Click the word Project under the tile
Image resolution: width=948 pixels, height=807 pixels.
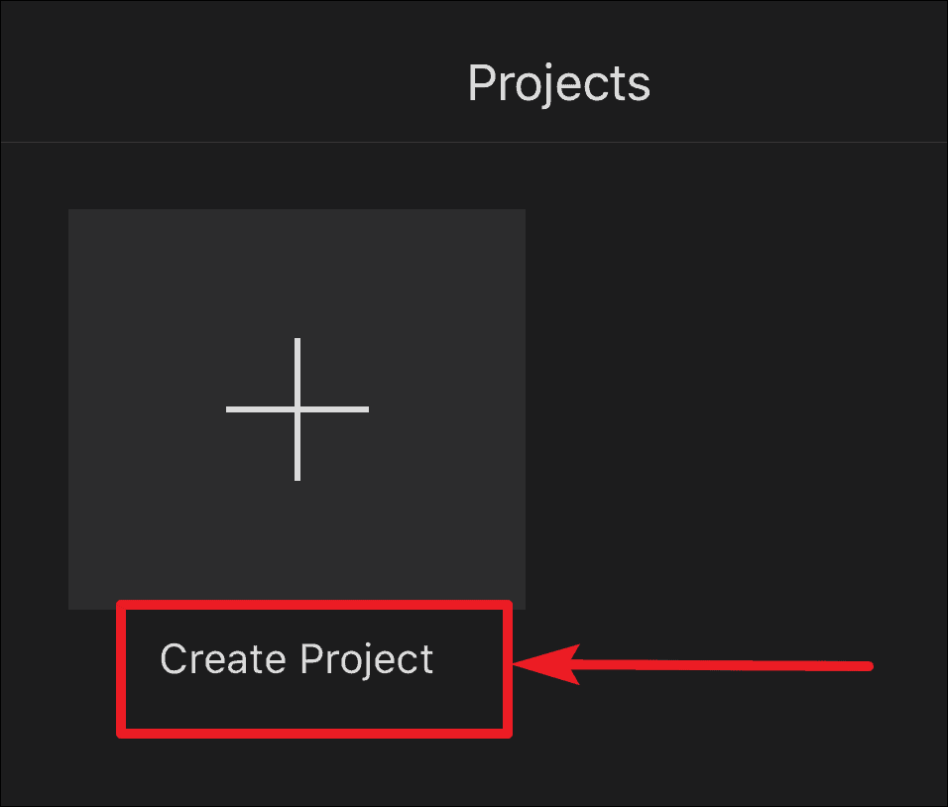click(x=367, y=660)
